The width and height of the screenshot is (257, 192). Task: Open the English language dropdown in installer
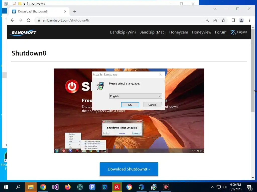pos(136,96)
